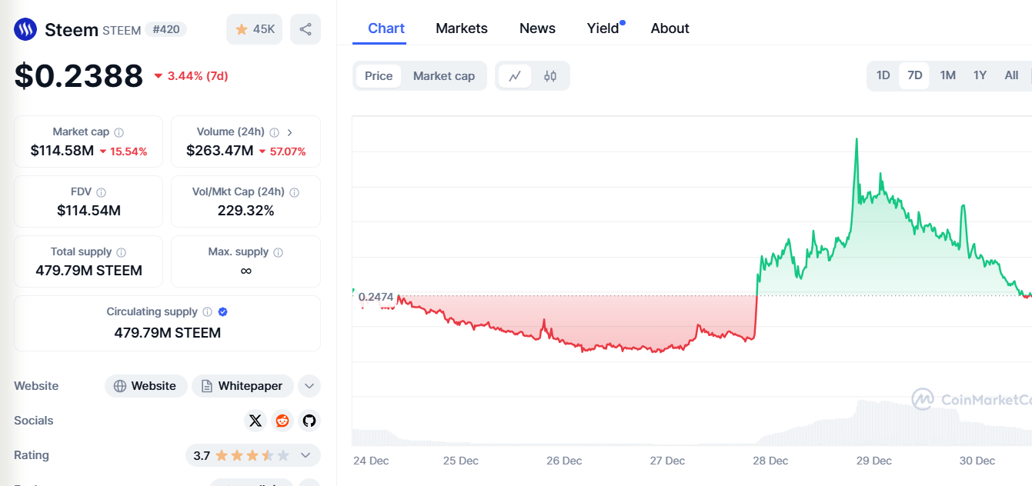
Task: Select the 1M time range
Action: click(948, 75)
